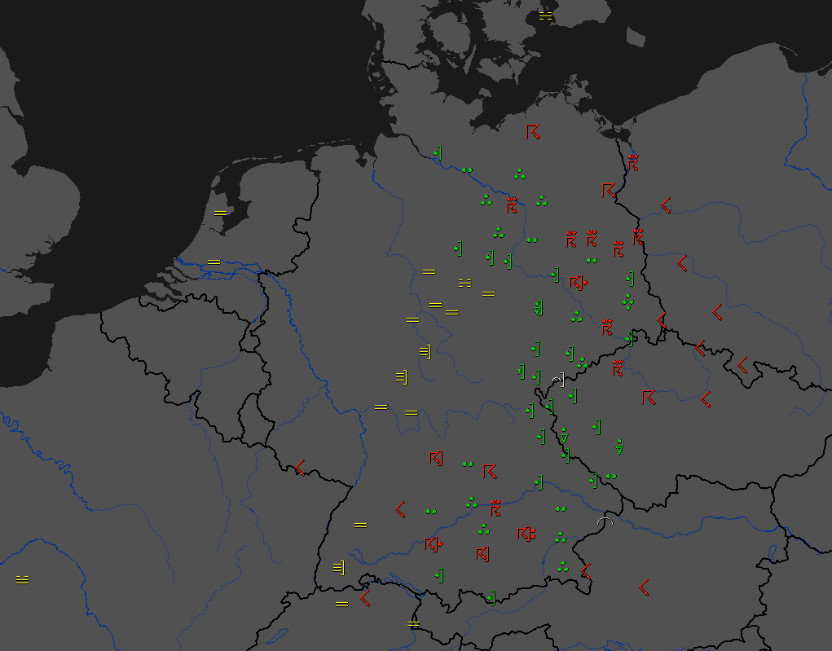This screenshot has height=651, width=832.
Task: Select the mist symbol at the Rhine delta
Action: point(214,262)
